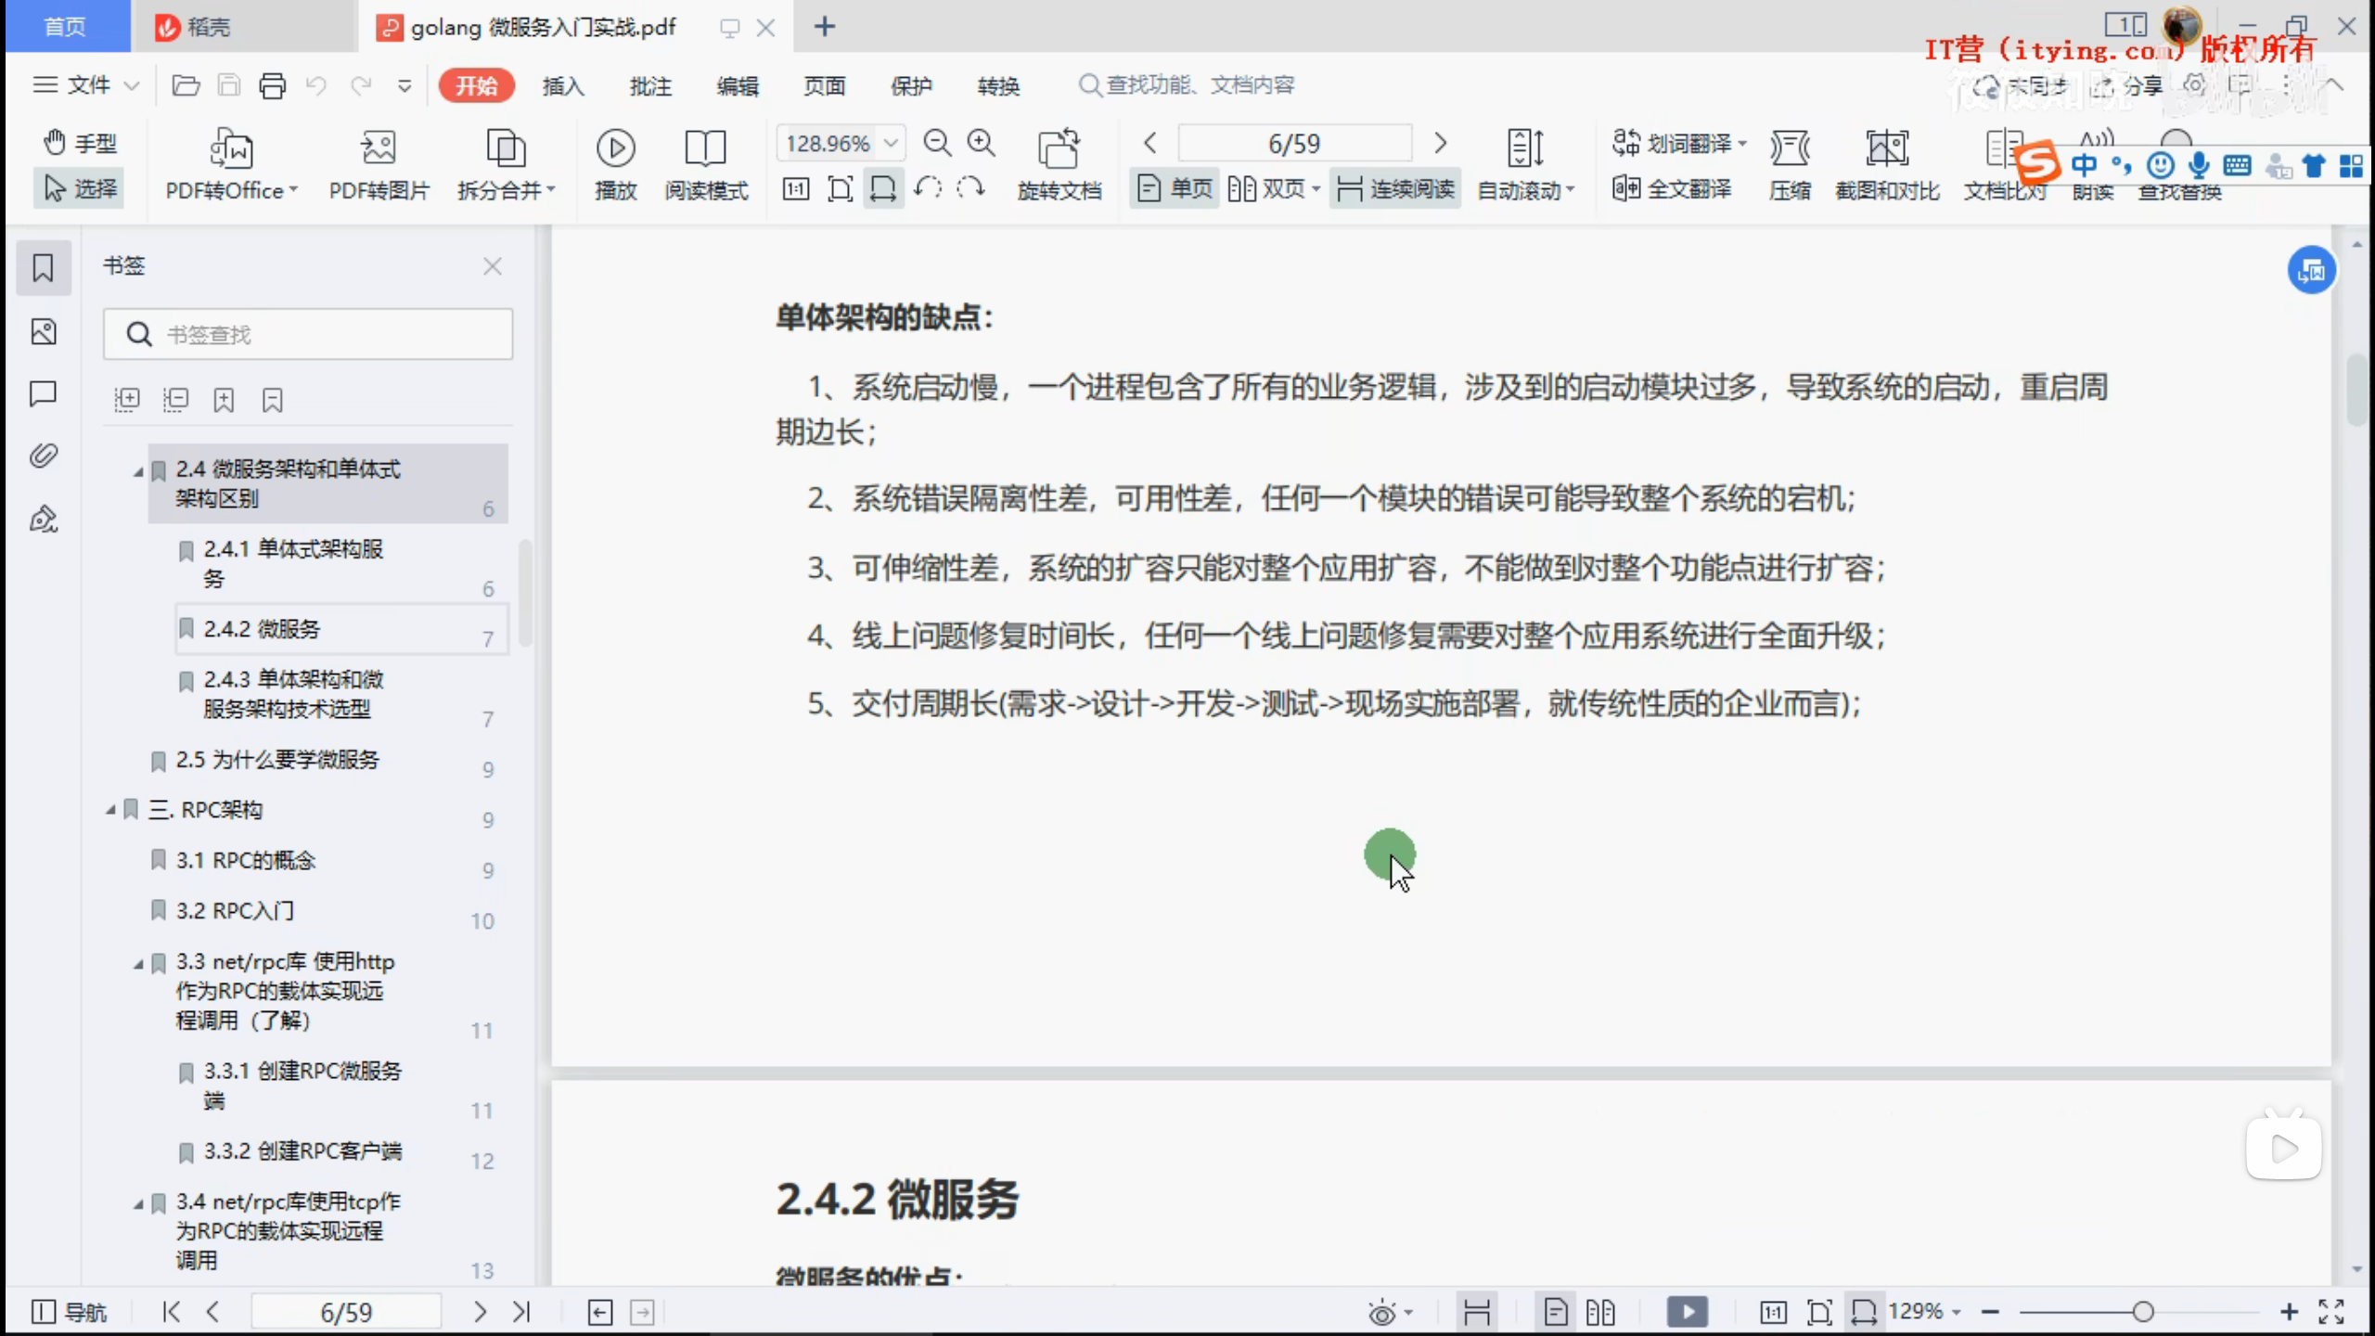Start slideshow playback
Screen dimensions: 2375x1336
pos(615,164)
